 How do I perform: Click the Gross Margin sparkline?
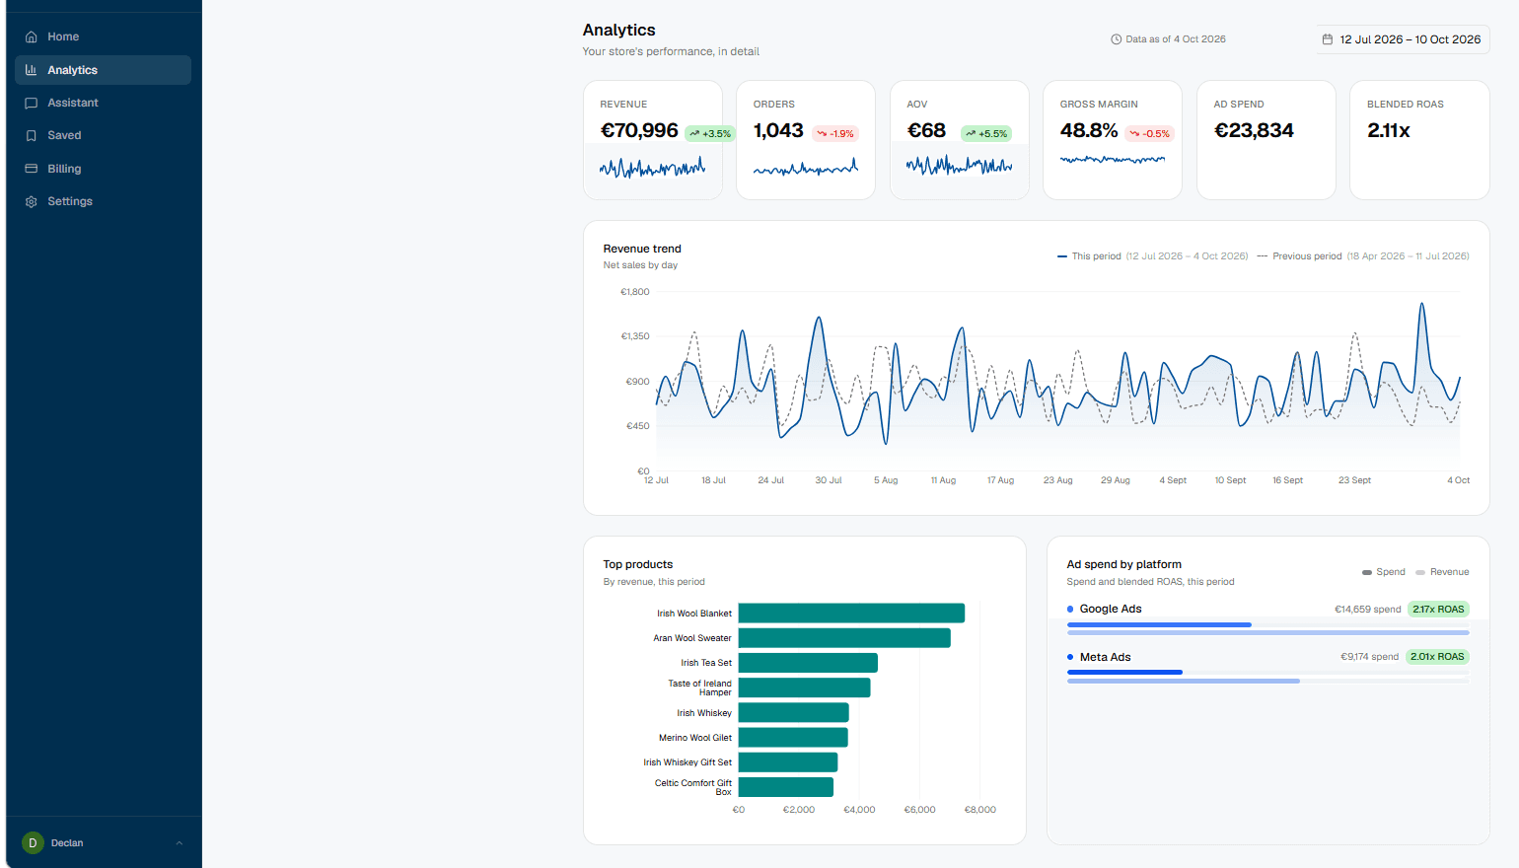[x=1113, y=159]
